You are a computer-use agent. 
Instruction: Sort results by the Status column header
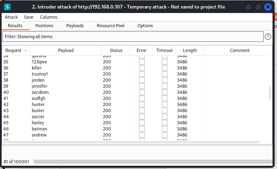click(116, 50)
